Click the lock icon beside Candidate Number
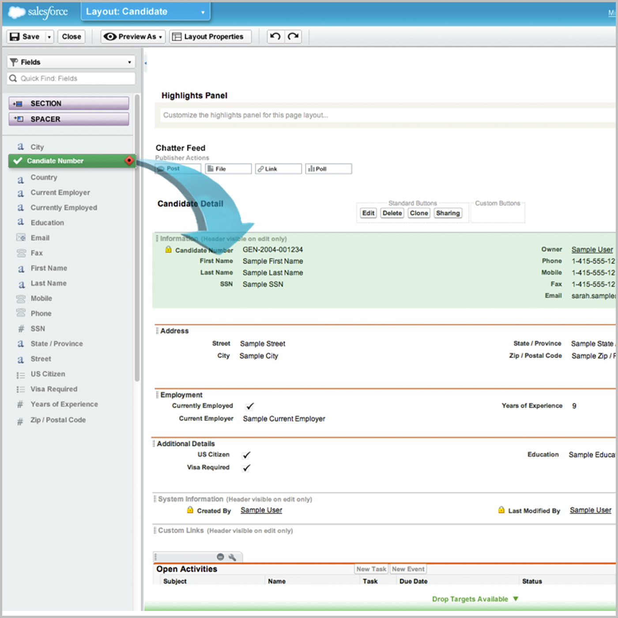 click(x=168, y=249)
